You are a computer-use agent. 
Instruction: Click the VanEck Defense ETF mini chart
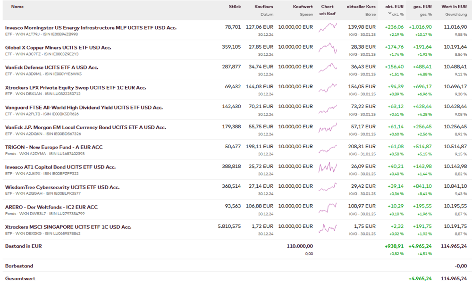[x=328, y=67]
